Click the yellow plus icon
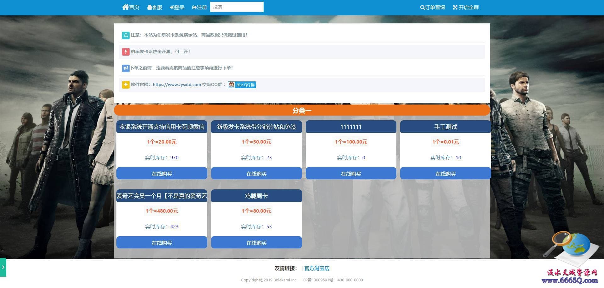The image size is (604, 288). pos(126,84)
